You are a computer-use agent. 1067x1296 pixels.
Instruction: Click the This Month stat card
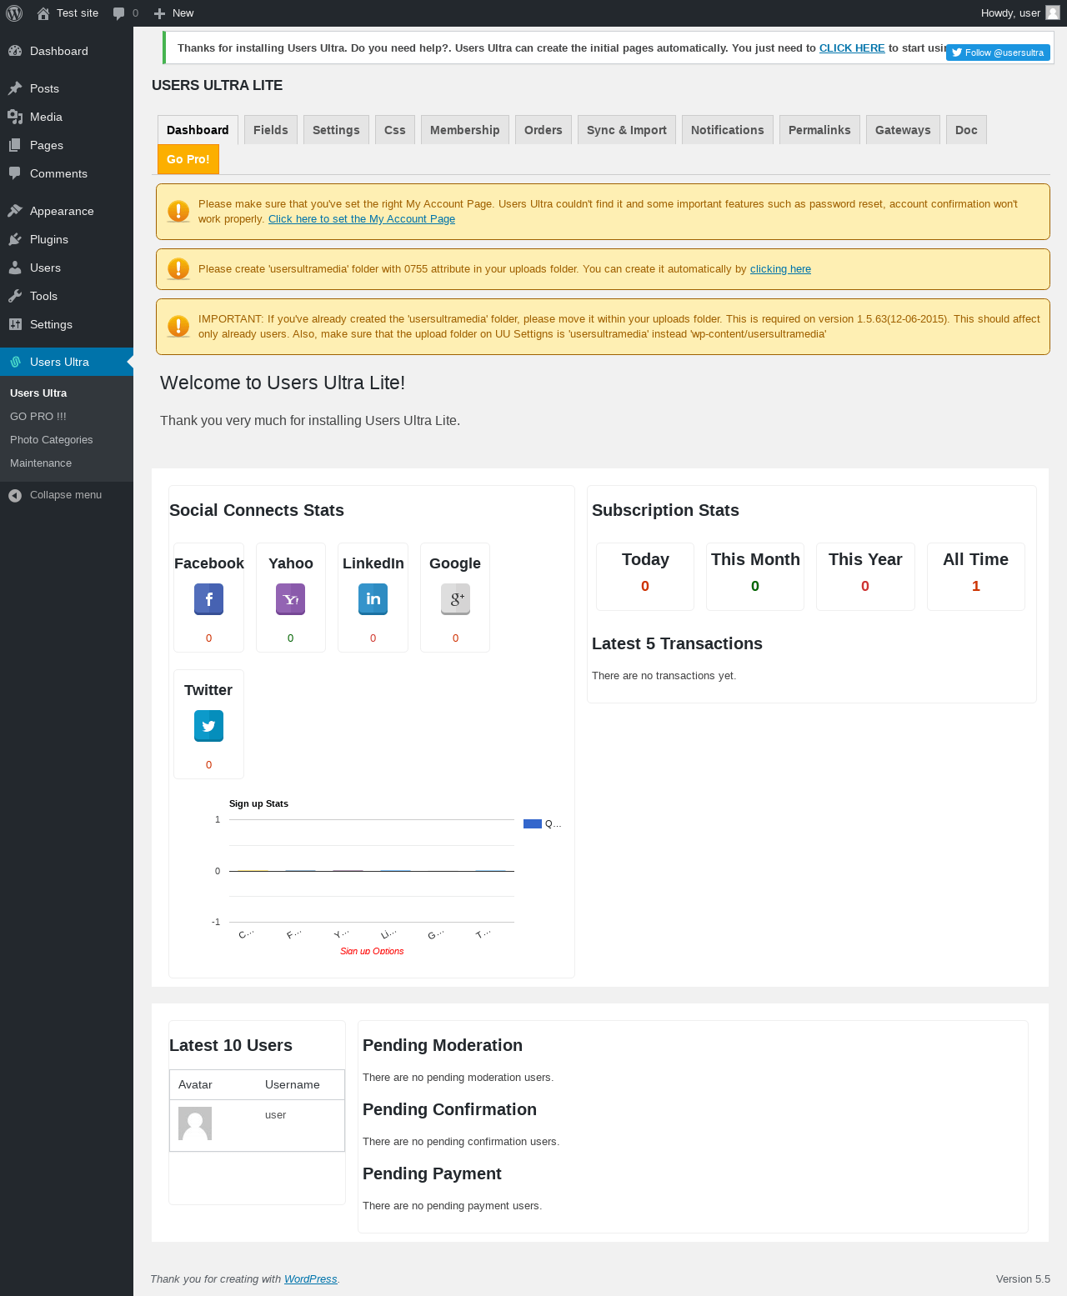coord(755,577)
